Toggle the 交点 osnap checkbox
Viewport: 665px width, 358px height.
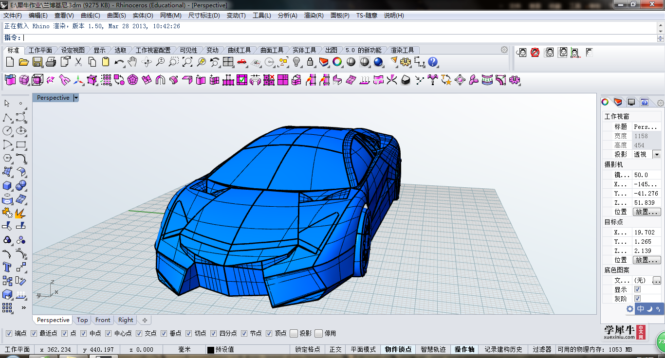[139, 333]
